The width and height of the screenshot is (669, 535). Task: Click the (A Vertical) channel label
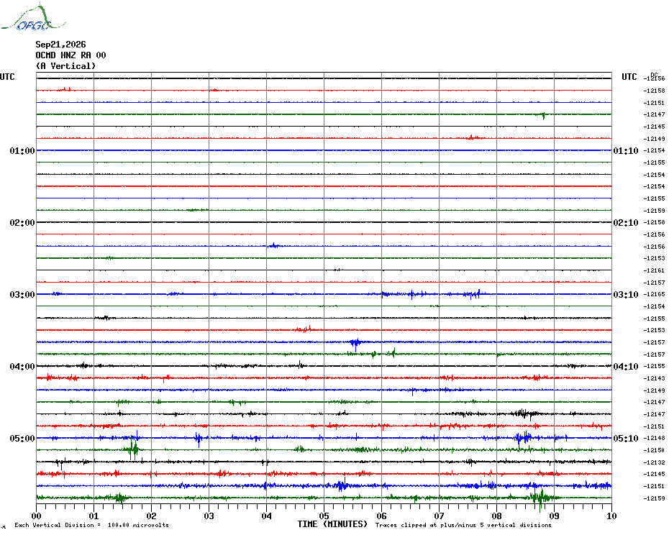(x=65, y=66)
